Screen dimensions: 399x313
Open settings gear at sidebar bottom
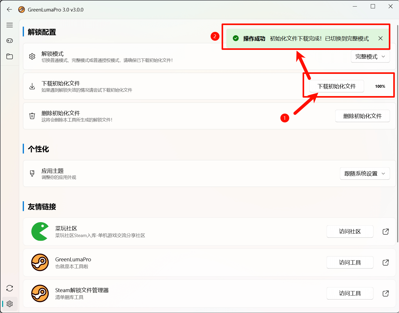pyautogui.click(x=10, y=304)
